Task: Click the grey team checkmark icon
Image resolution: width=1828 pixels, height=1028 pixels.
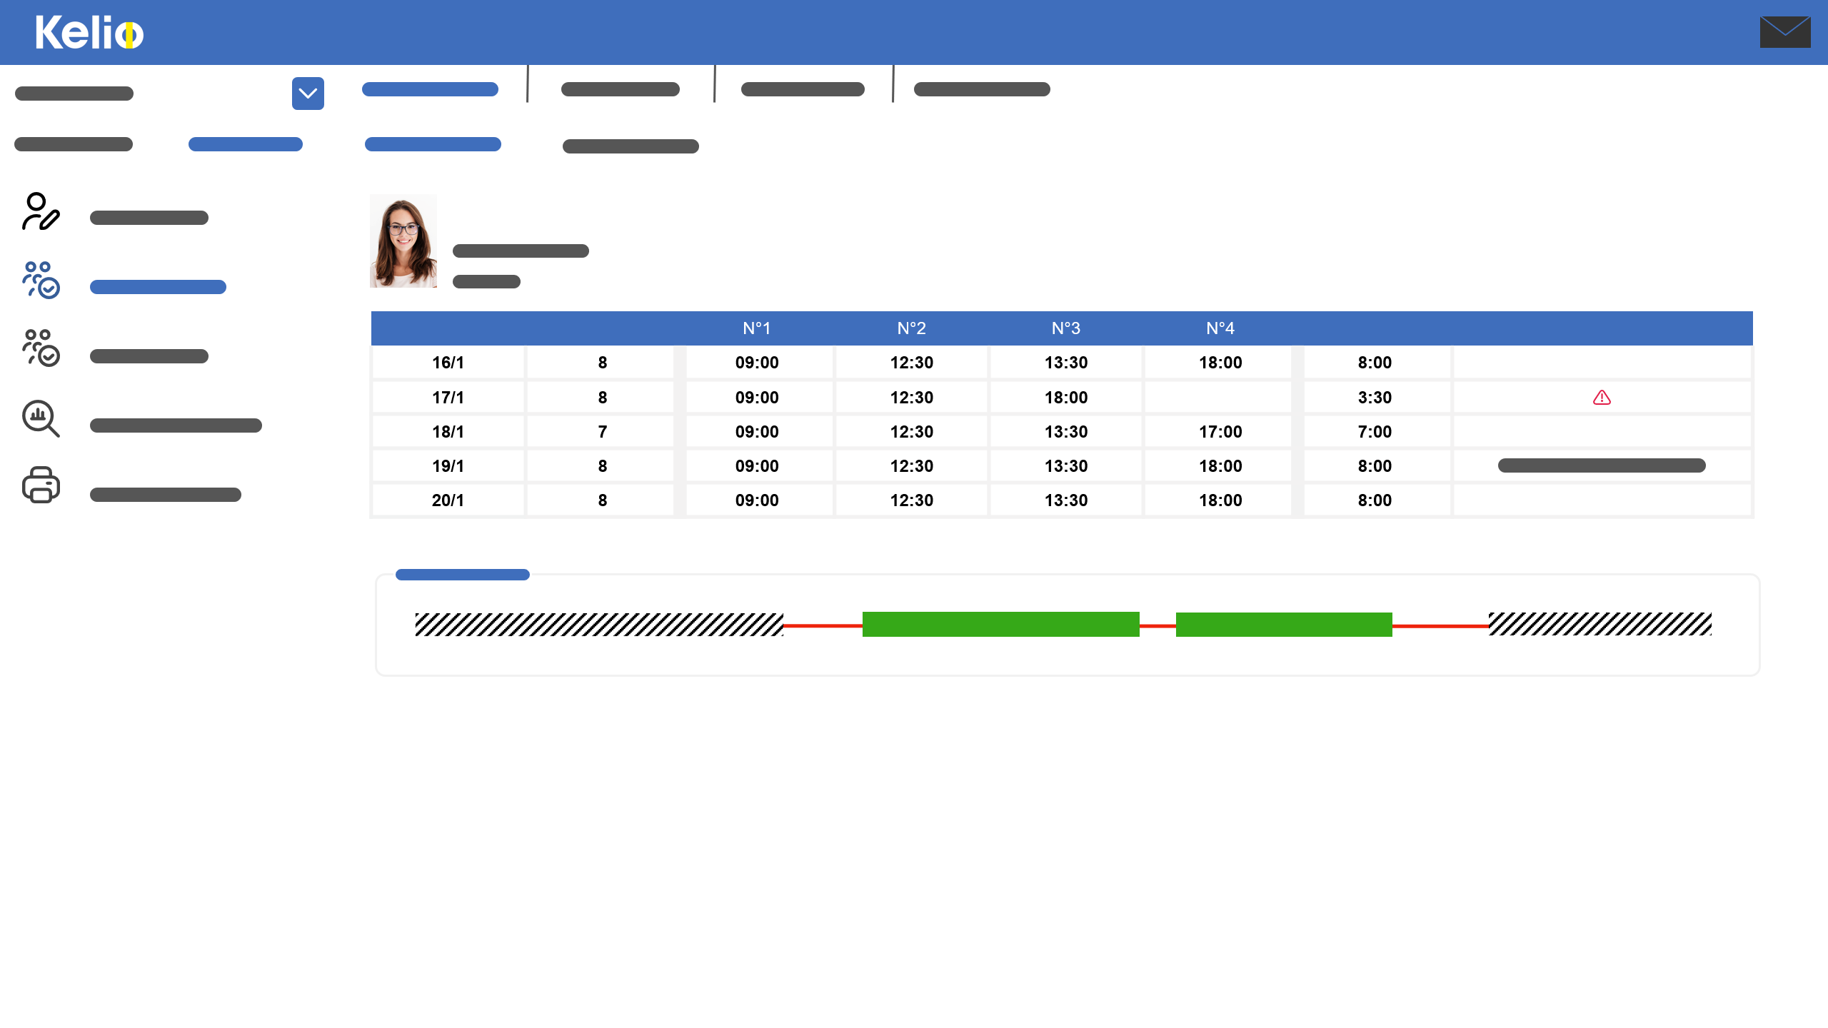Action: point(41,348)
